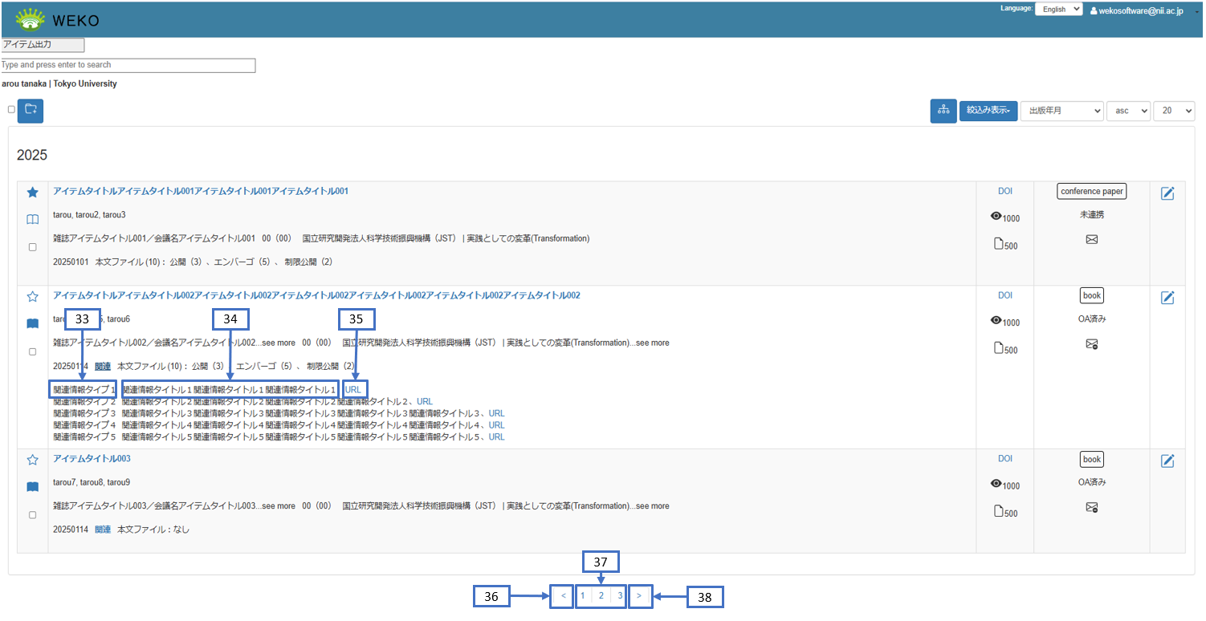Expand the 出版年月 sort field dropdown
This screenshot has height=621, width=1206.
(1061, 111)
